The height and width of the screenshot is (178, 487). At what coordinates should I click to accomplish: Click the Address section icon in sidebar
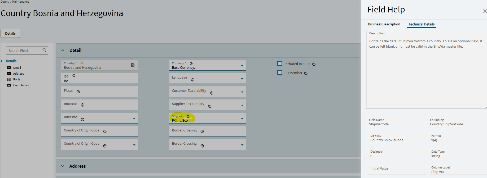(9, 74)
